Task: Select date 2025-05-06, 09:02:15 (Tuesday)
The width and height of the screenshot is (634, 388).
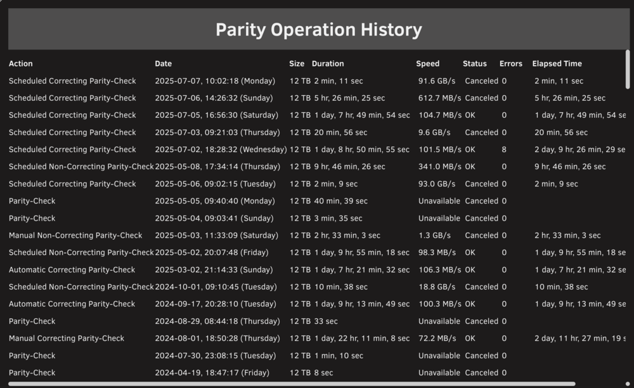Action: 216,184
